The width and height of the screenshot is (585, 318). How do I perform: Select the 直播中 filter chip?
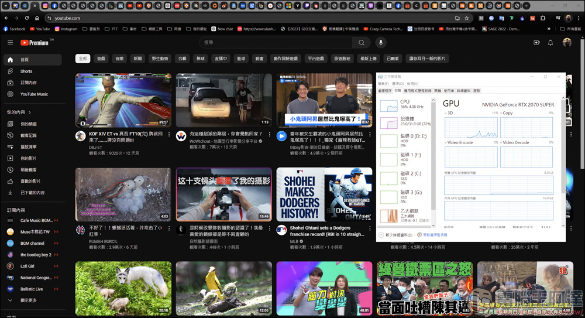point(221,59)
